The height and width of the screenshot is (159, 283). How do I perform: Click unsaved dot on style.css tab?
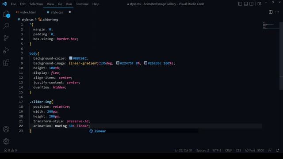70,12
